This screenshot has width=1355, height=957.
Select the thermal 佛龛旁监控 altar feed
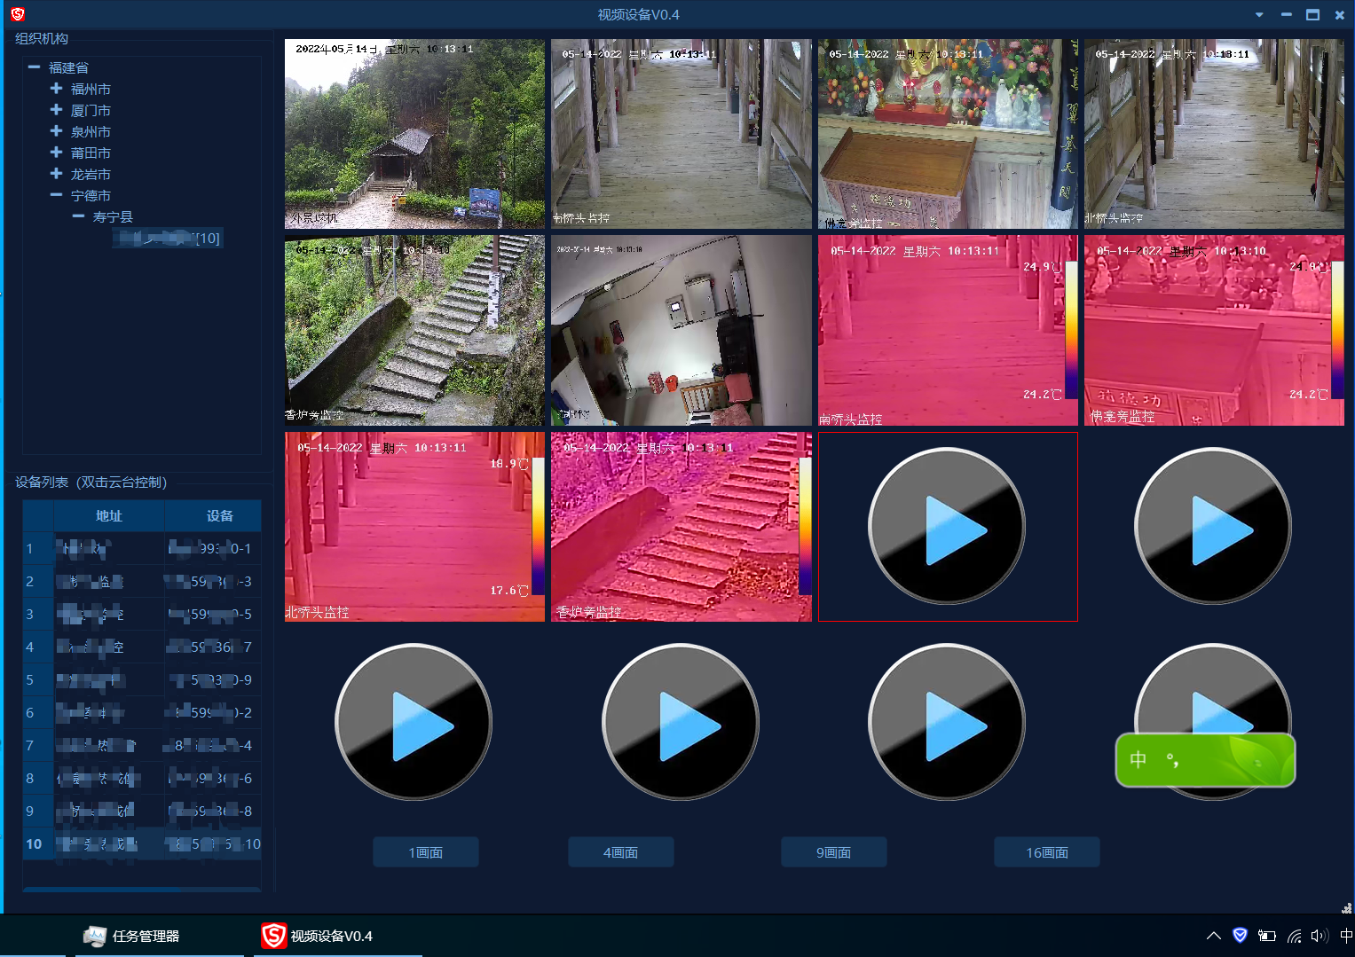point(1214,330)
